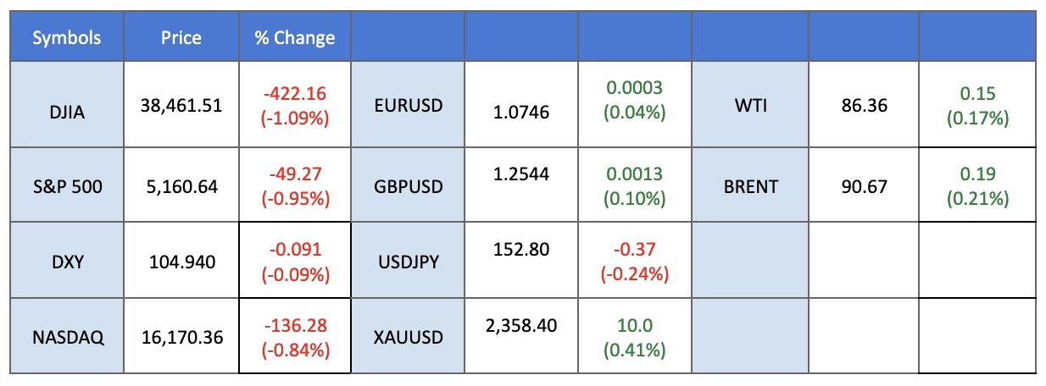Click the DJIA price 38,461.51
Screen dimensions: 1046x386
(x=181, y=106)
